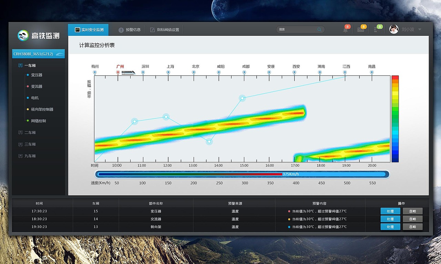The width and height of the screenshot is (441, 264).
Task: Select the CRH380Bl_3651(G212) train tab
Action: pos(38,54)
